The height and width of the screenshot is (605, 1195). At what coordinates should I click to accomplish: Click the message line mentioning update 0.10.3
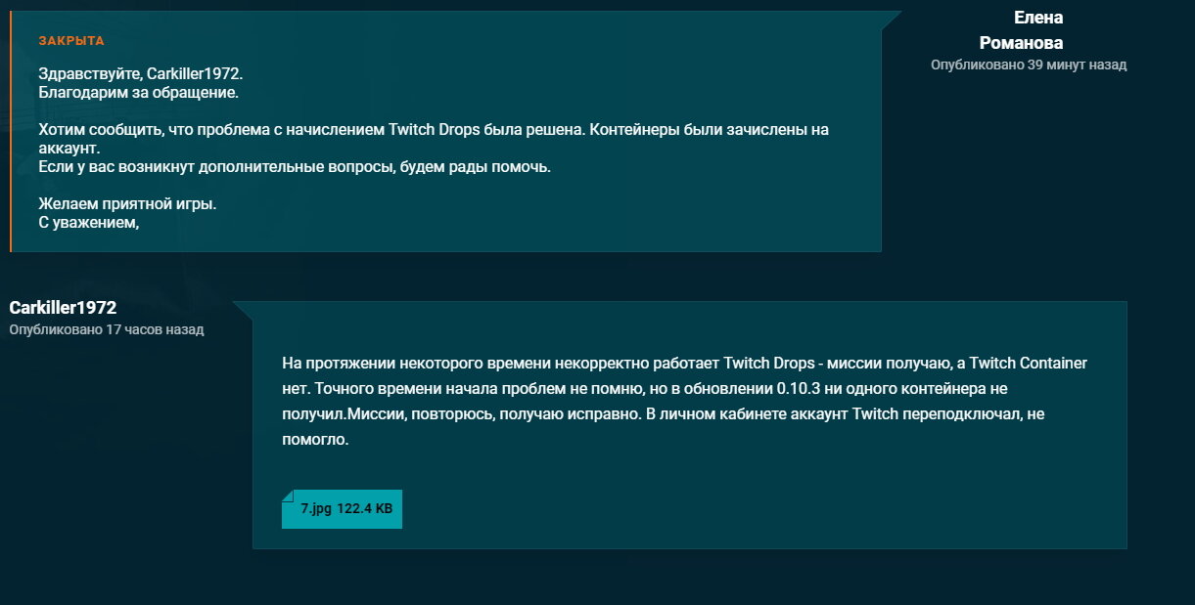644,389
